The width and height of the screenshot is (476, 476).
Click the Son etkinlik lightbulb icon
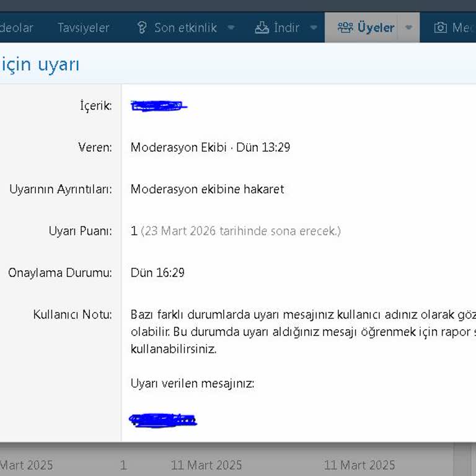142,28
